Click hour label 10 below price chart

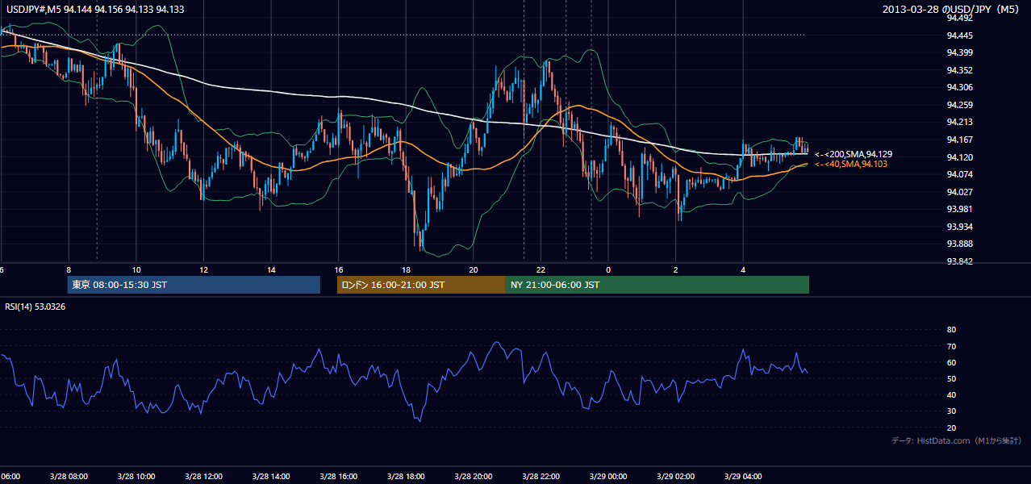coord(136,270)
